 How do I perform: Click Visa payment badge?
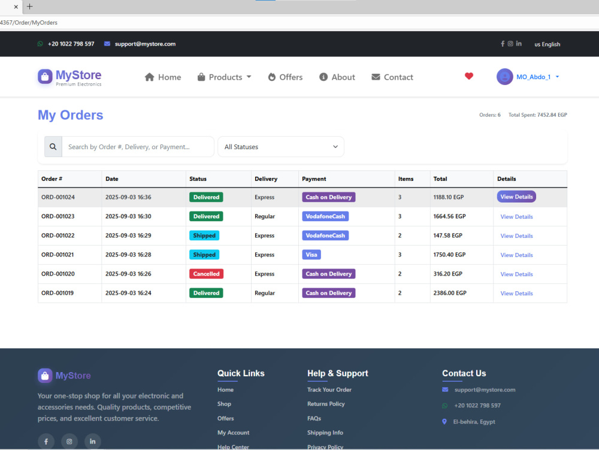click(x=311, y=255)
